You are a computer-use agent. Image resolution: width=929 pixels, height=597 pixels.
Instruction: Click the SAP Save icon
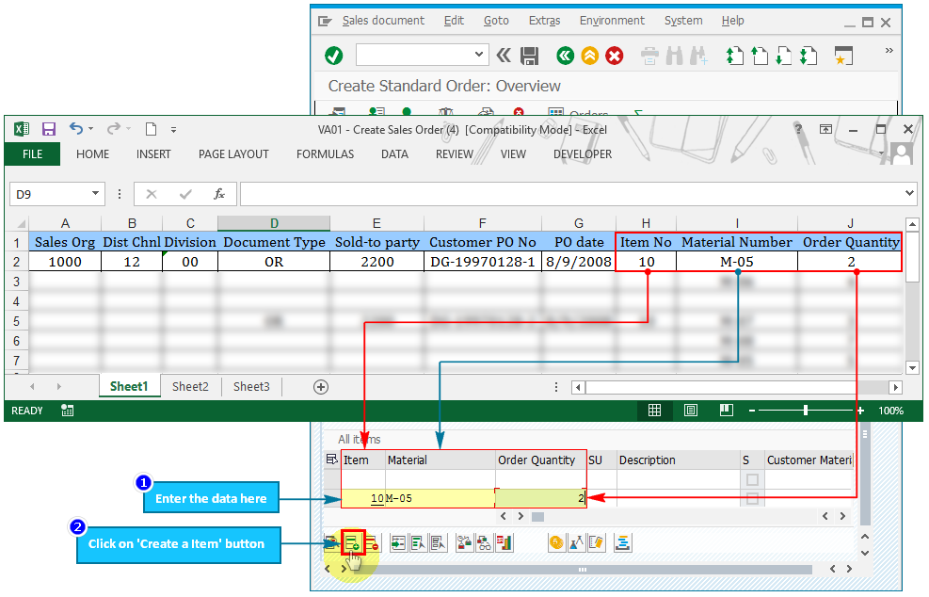tap(530, 56)
